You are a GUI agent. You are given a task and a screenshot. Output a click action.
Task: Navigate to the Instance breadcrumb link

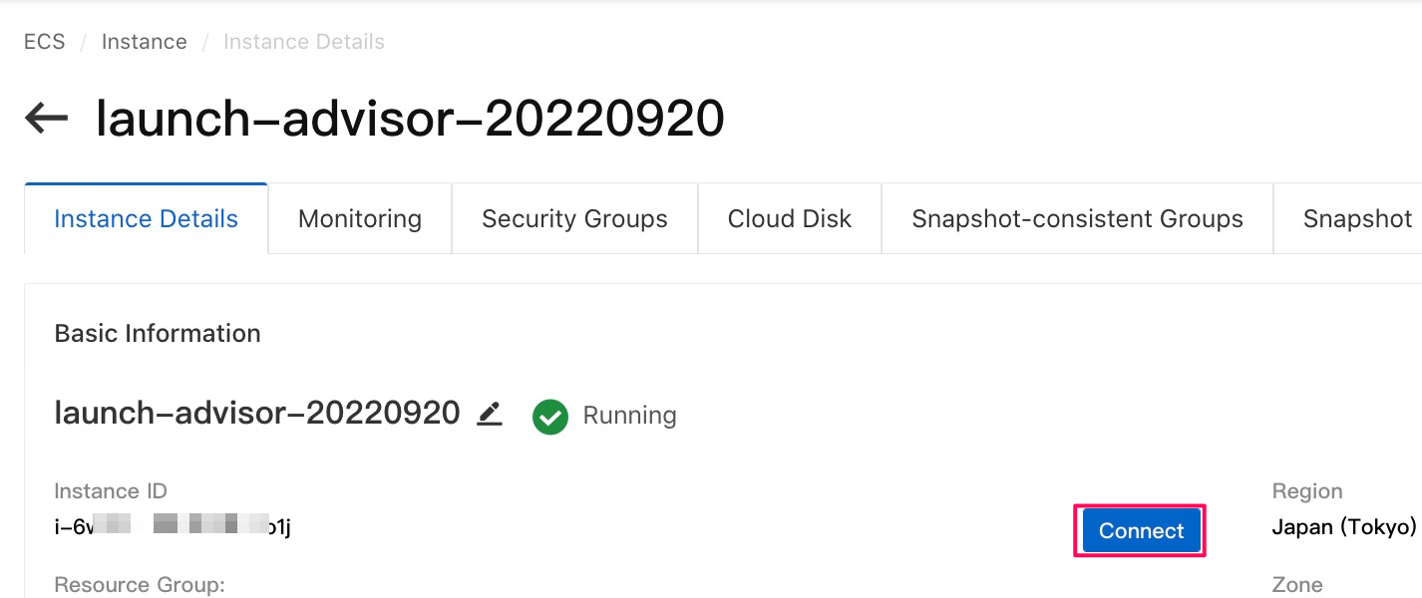(x=145, y=42)
